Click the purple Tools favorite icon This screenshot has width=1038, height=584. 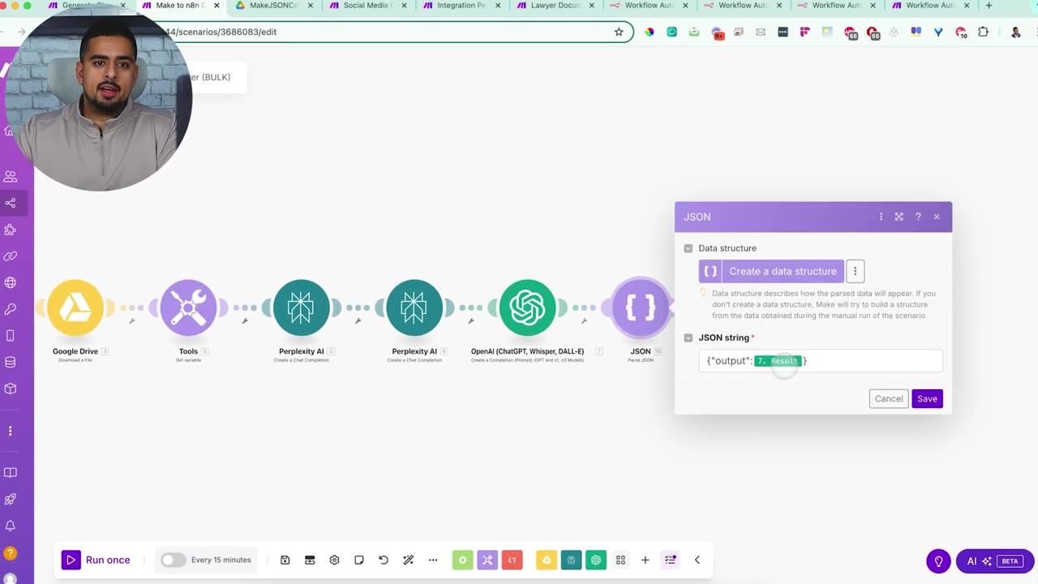tap(487, 560)
